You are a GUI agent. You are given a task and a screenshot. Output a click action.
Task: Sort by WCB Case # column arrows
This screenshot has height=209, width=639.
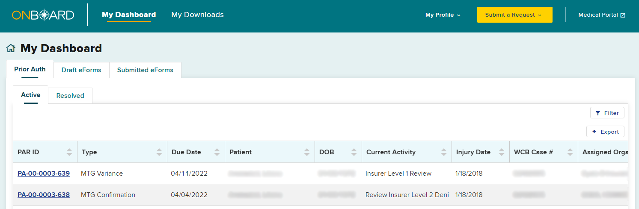pyautogui.click(x=570, y=152)
